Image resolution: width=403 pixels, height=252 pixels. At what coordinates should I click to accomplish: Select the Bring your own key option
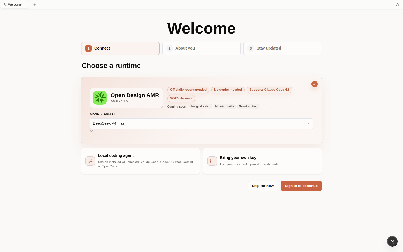[x=263, y=161]
